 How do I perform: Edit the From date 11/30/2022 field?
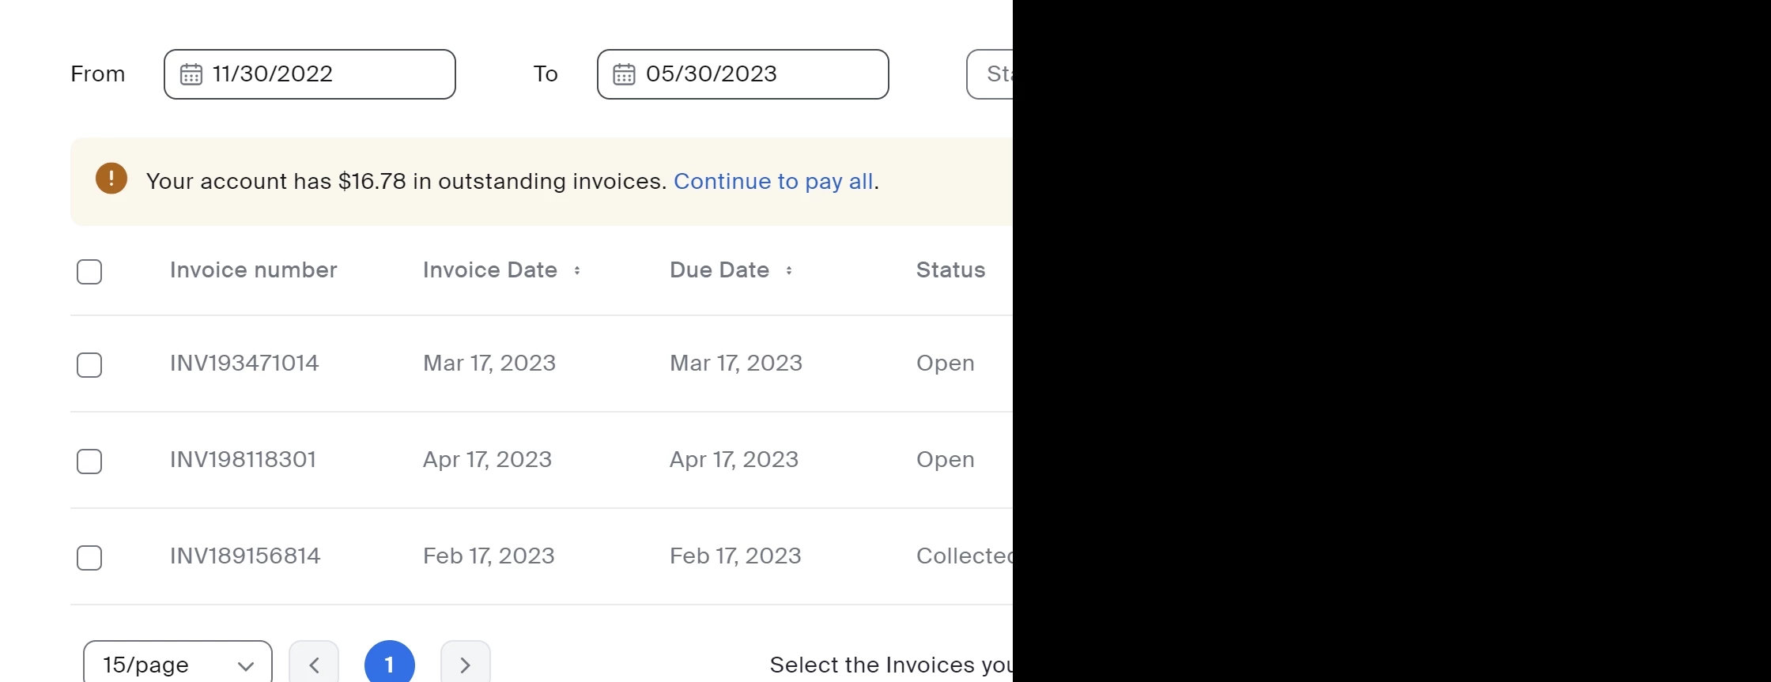pos(310,74)
